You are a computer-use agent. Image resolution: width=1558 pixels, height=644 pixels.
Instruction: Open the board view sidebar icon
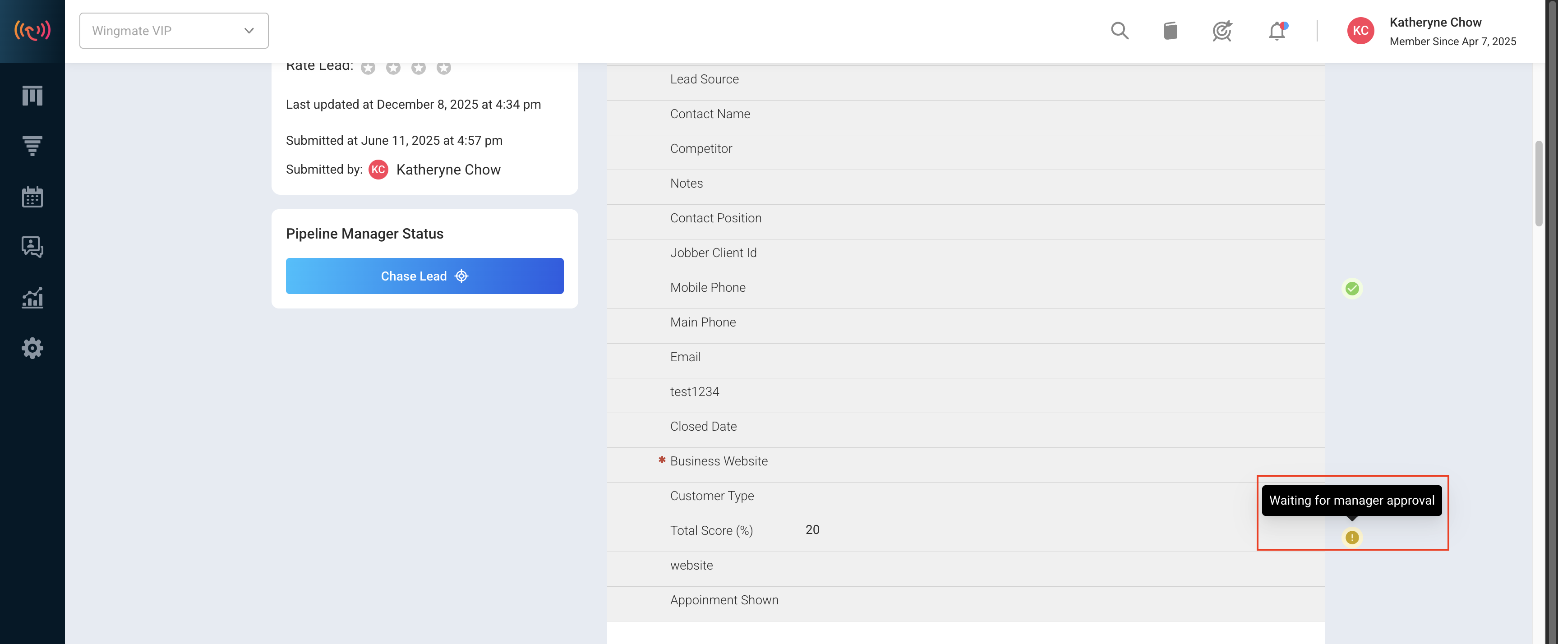tap(32, 96)
